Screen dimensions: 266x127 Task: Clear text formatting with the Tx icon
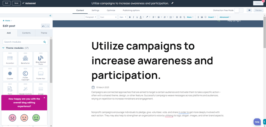184,17
